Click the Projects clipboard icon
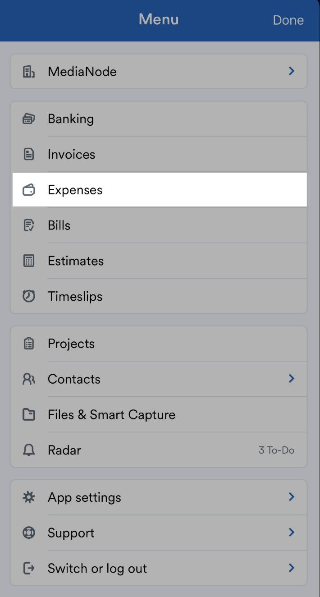Screen dimensions: 320x597 28,343
